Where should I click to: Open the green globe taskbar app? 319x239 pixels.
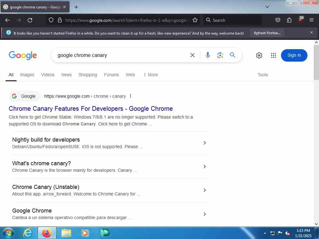click(x=105, y=232)
